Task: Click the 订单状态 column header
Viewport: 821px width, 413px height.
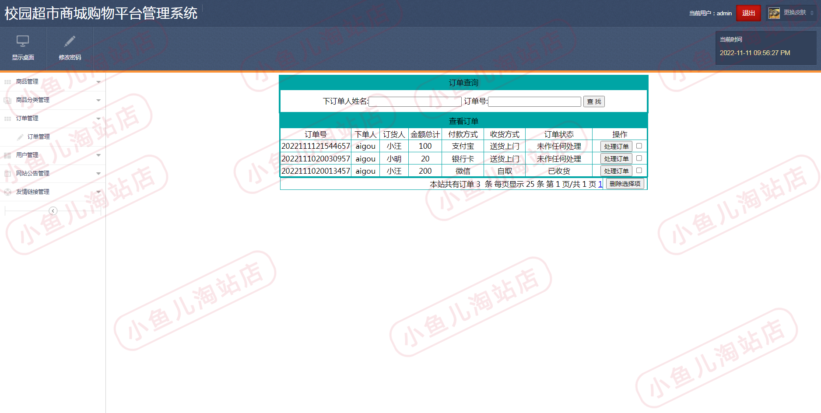Action: [559, 134]
